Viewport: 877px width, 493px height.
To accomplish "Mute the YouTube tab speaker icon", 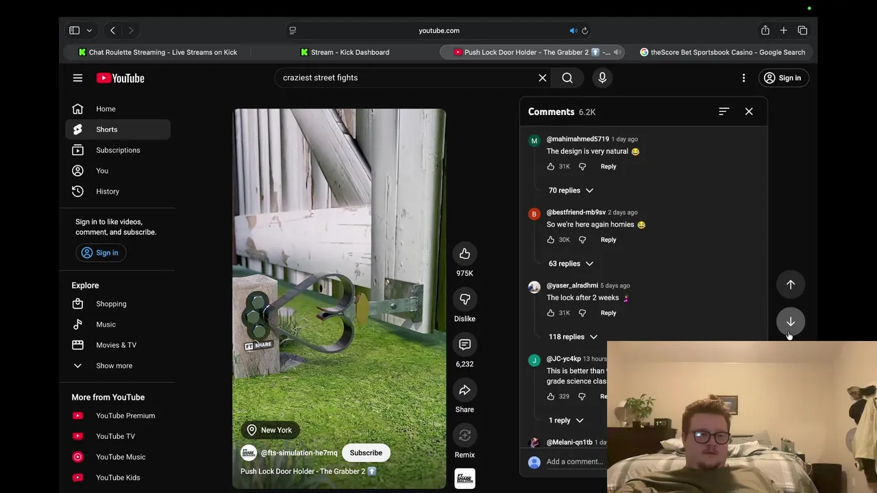I will tap(617, 52).
